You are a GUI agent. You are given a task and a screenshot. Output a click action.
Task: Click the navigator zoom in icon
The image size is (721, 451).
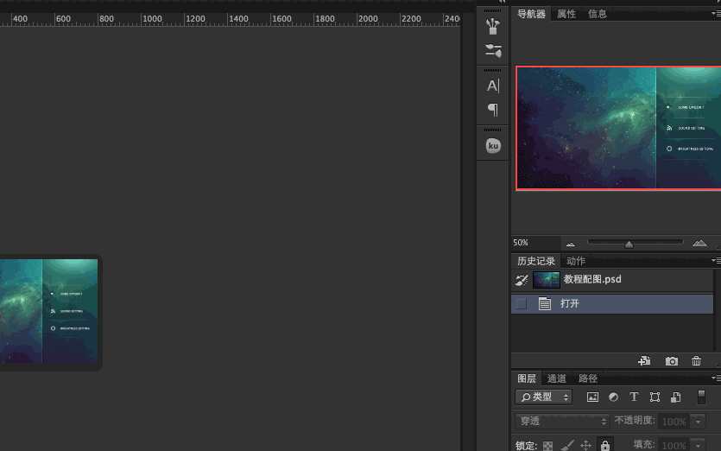pos(699,244)
